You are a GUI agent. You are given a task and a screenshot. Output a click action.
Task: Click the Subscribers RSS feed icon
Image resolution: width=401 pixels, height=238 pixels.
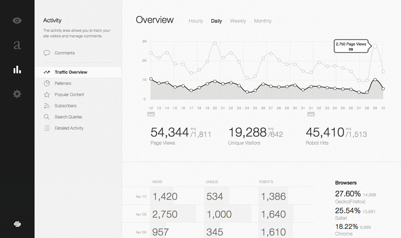pos(47,106)
